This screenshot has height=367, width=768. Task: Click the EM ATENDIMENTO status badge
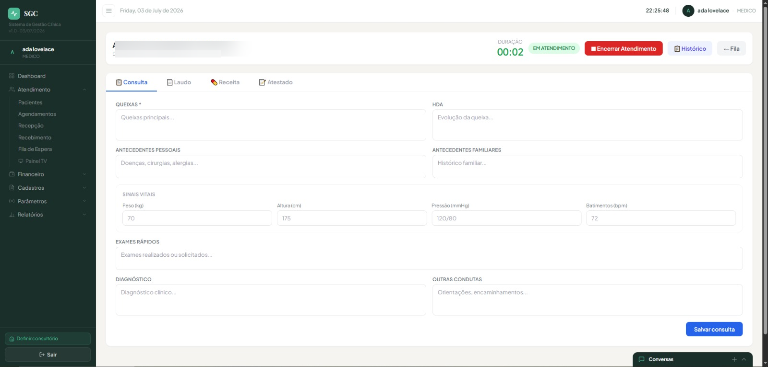pos(554,48)
